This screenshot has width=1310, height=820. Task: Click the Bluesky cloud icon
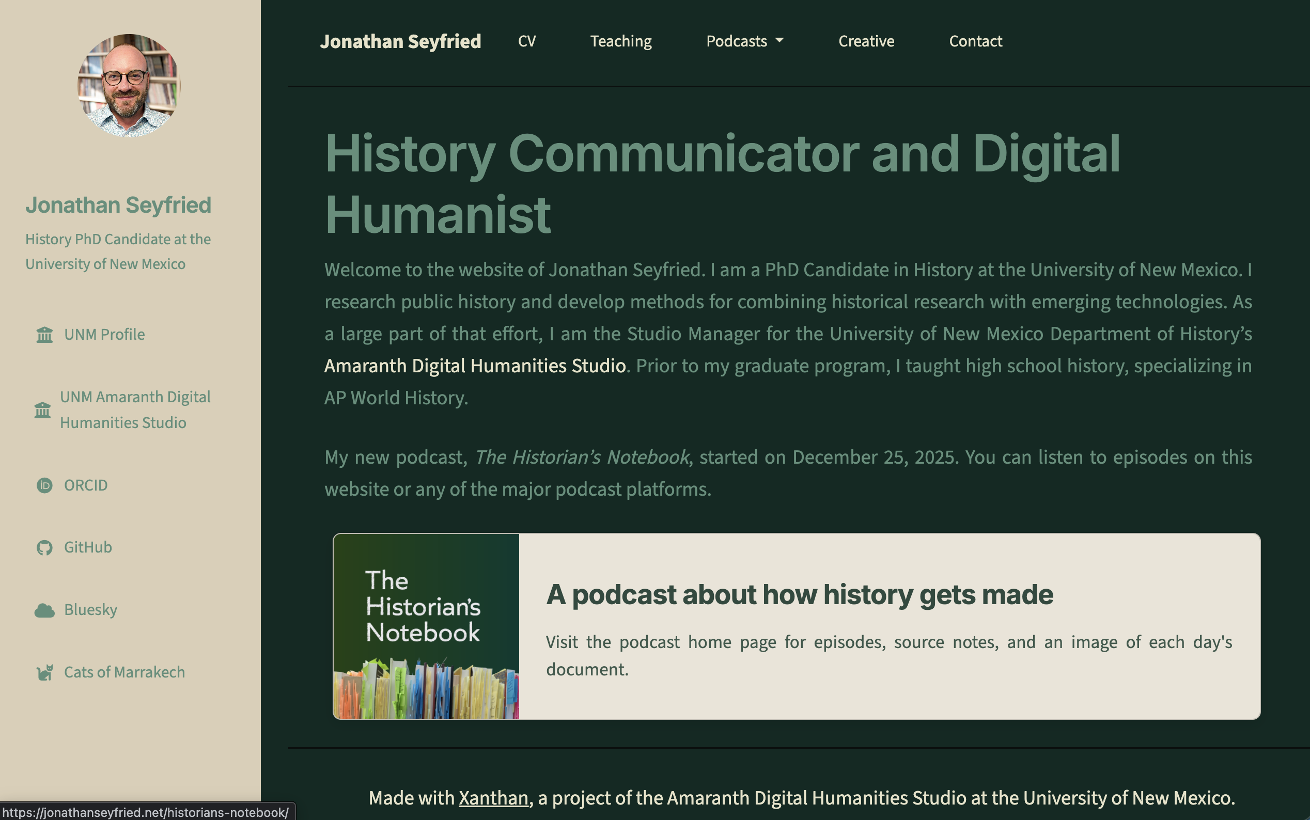(44, 610)
